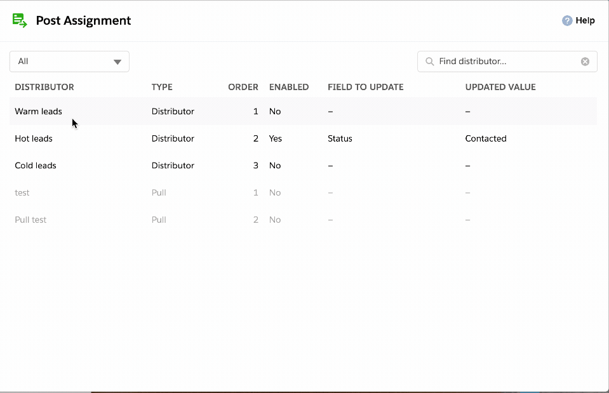Image resolution: width=609 pixels, height=393 pixels.
Task: Clear the Find distributor search box
Action: pos(585,62)
